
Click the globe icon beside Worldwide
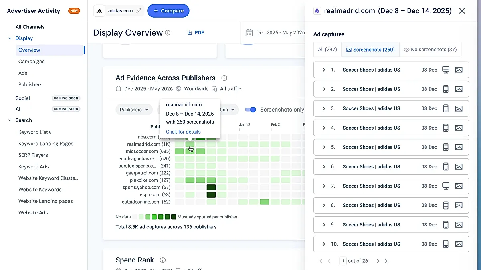[x=179, y=89]
